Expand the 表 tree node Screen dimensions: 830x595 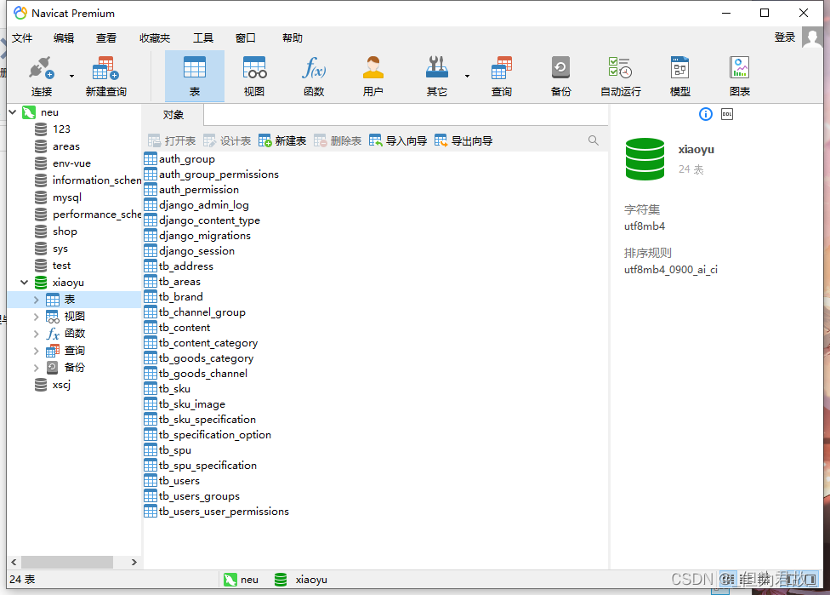click(x=36, y=300)
